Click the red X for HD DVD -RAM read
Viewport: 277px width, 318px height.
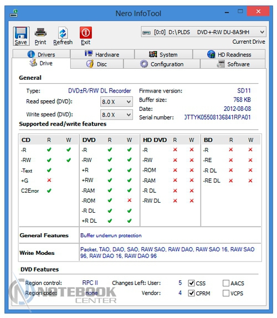(x=175, y=180)
